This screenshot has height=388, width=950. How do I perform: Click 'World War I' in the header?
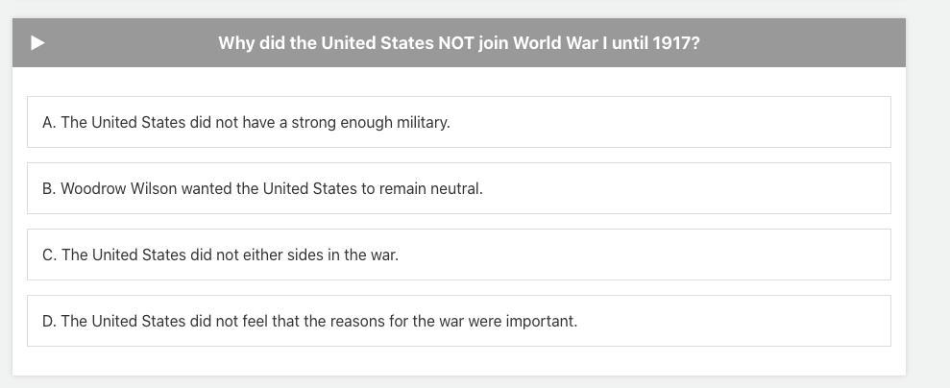coord(560,43)
